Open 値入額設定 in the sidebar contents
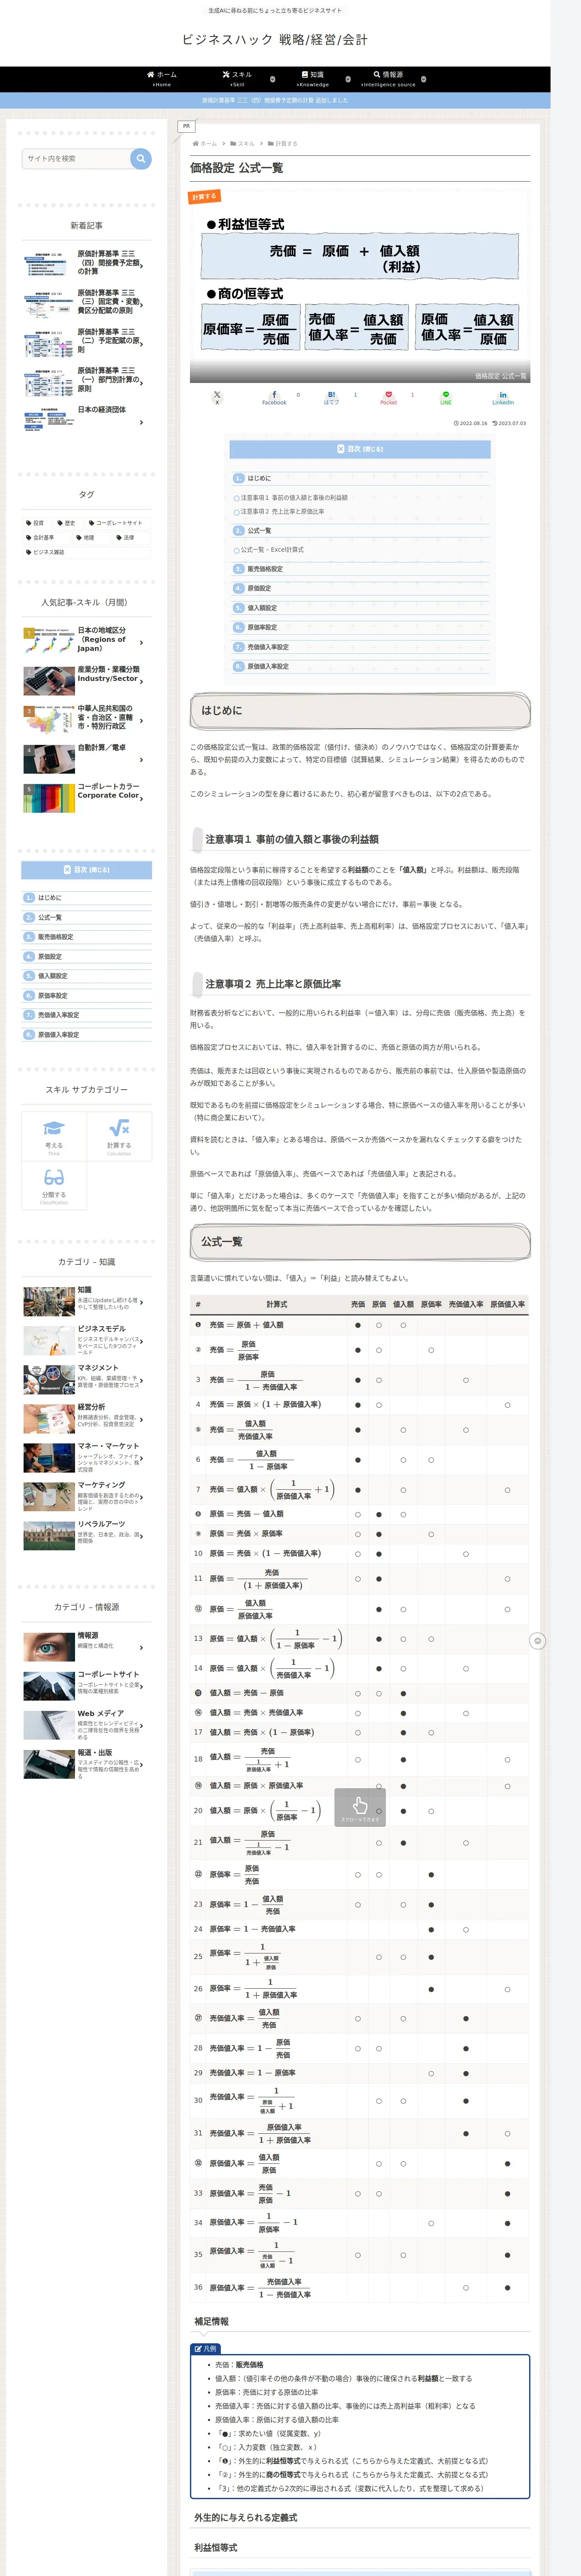Image resolution: width=581 pixels, height=2576 pixels. [53, 976]
